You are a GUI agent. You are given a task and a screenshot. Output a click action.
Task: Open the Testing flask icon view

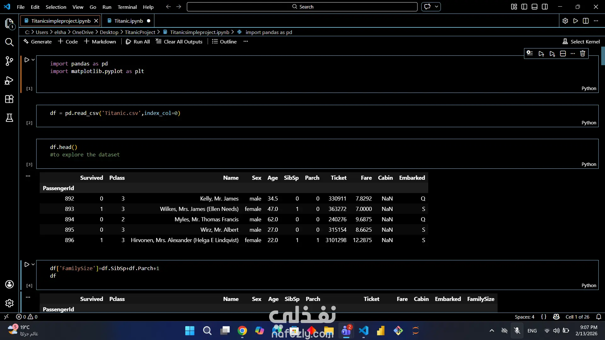tap(9, 118)
